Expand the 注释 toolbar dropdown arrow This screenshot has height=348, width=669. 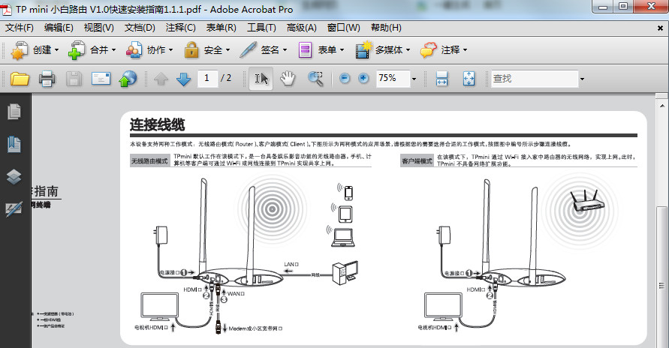tap(465, 50)
